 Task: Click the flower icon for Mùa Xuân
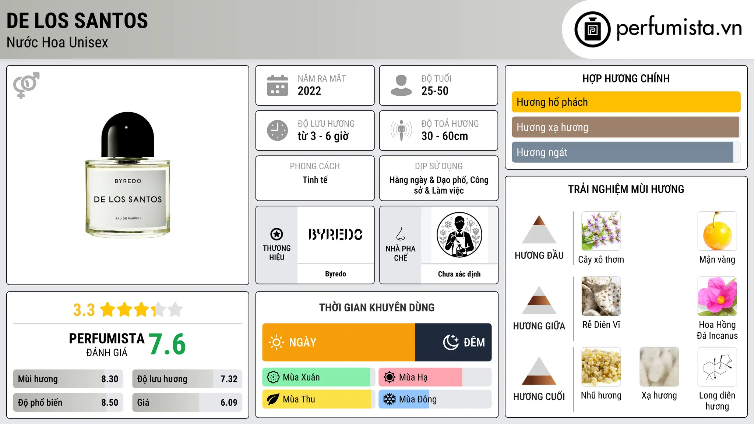click(273, 377)
